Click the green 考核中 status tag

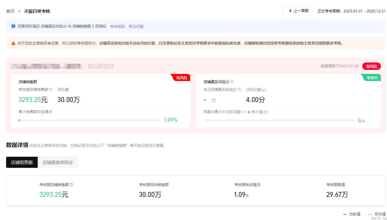coord(372,78)
